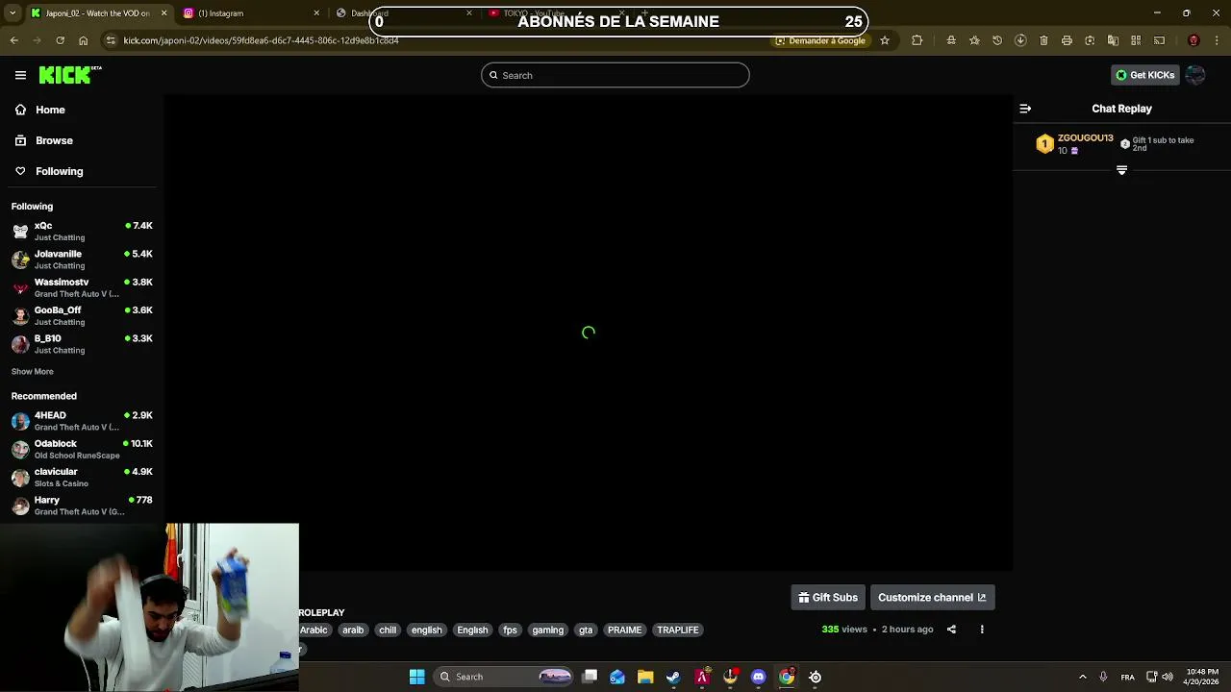Open Windows Start menu

tap(416, 677)
